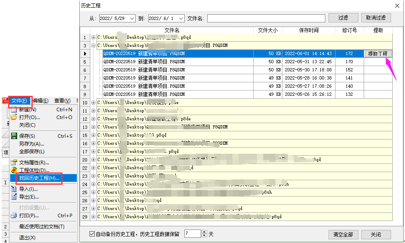The width and height of the screenshot is (405, 243).
Task: Open the end date (到) dropdown
Action: 181,18
